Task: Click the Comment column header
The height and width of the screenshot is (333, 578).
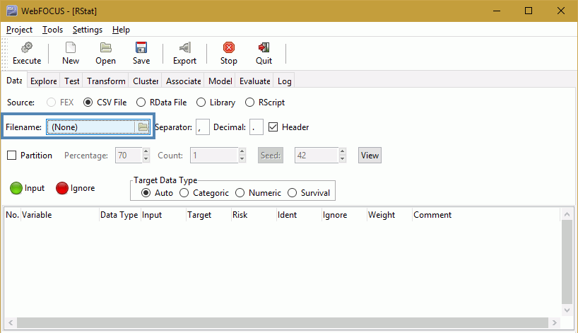Action: pos(486,215)
